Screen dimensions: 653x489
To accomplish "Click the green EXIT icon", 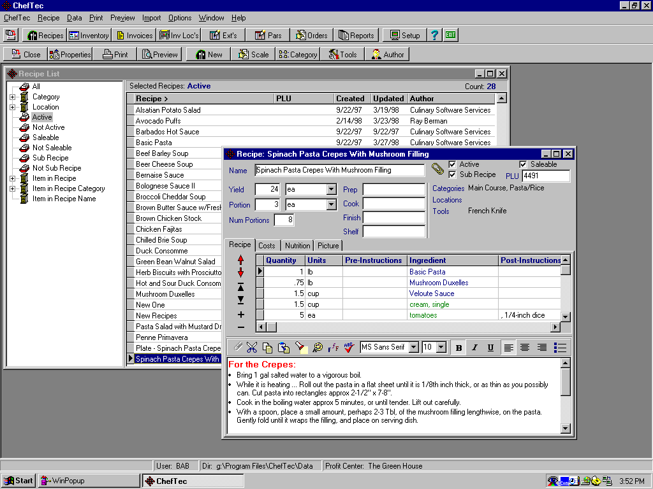I will pos(451,36).
